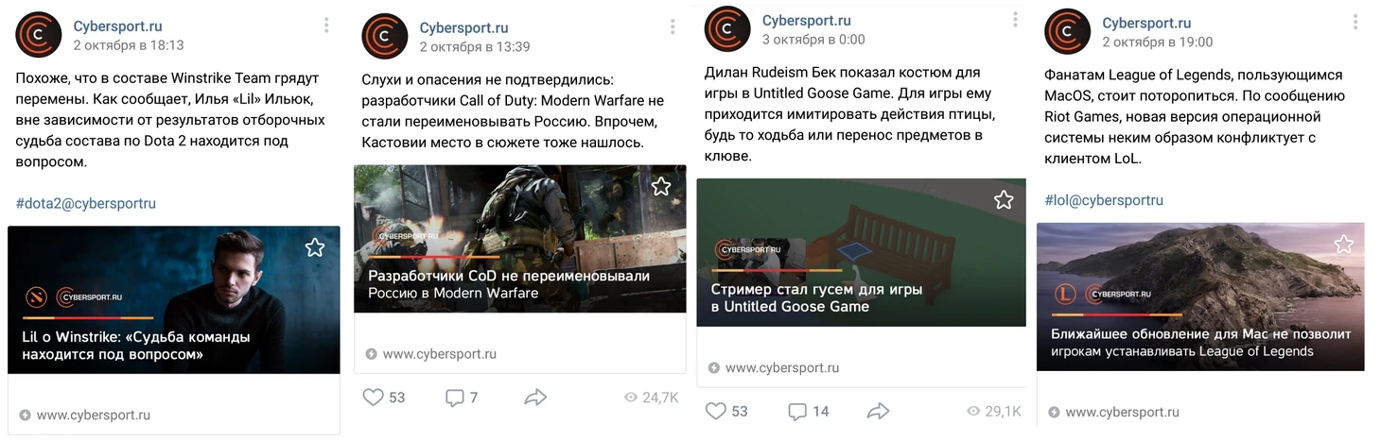Open comments on Call of Duty post
The image size is (1381, 441).
[x=462, y=398]
